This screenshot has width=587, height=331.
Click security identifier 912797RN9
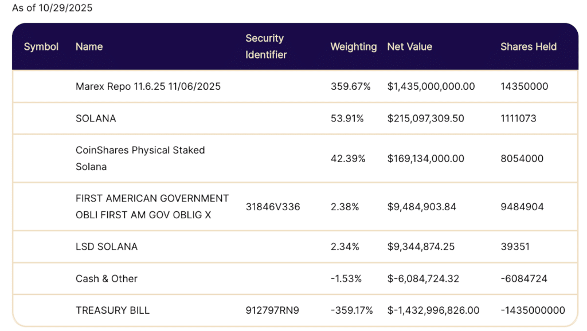272,310
